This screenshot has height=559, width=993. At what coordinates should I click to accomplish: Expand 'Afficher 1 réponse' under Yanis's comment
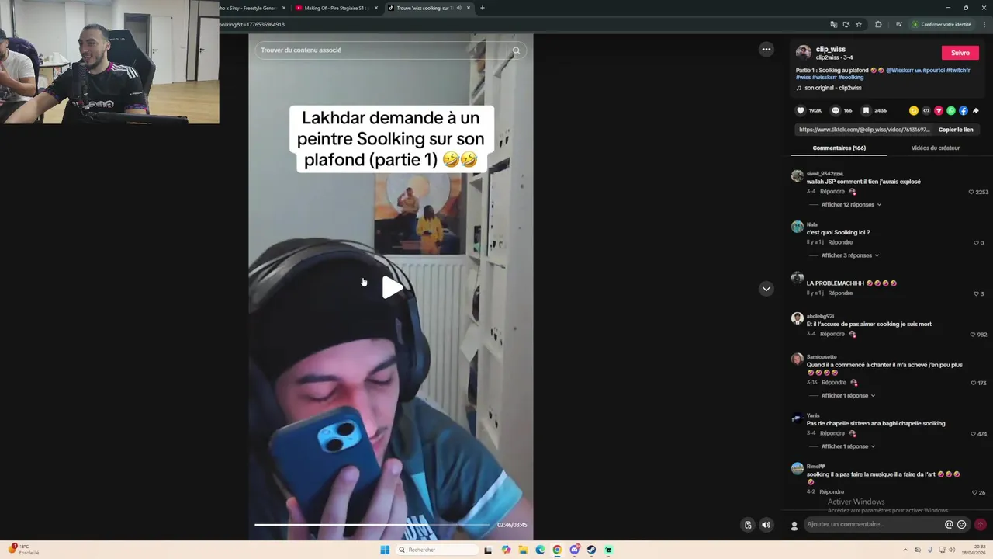coord(848,446)
